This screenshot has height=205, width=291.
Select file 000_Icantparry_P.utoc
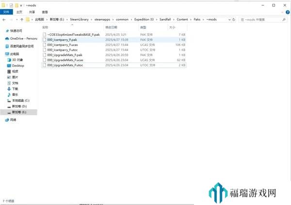point(63,50)
